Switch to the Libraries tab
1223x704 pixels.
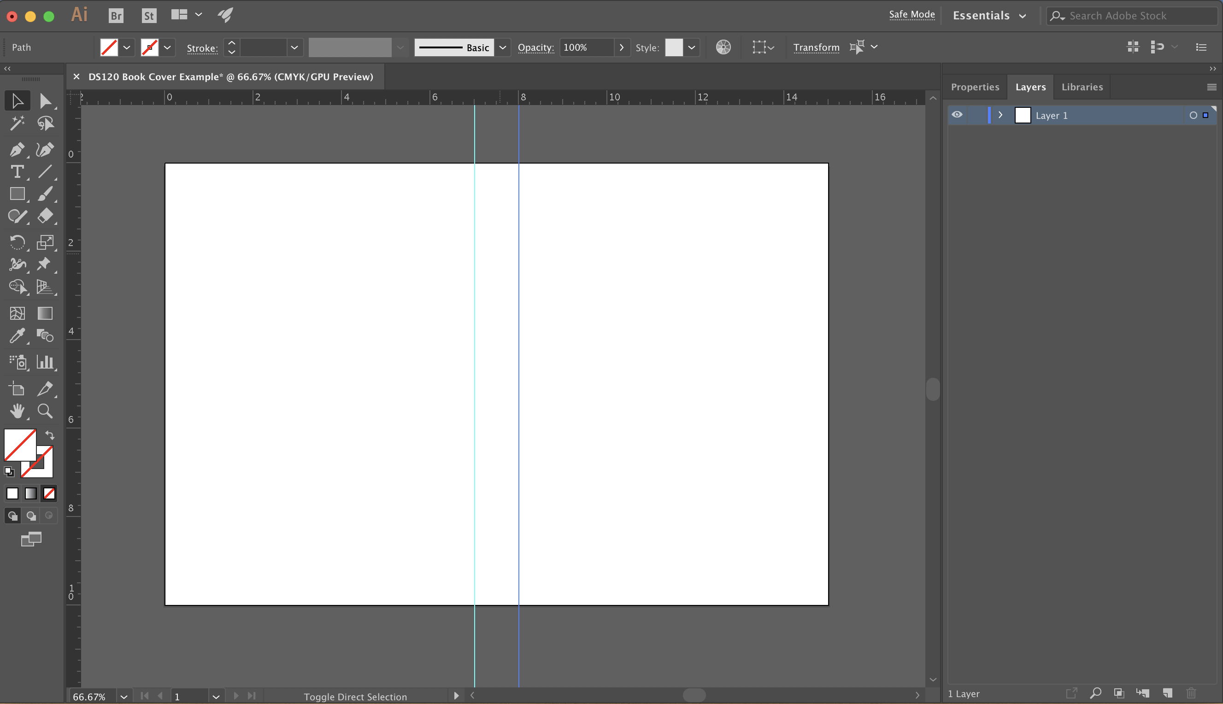1082,87
